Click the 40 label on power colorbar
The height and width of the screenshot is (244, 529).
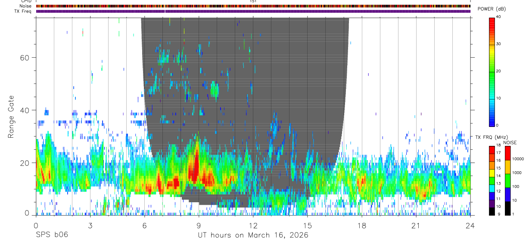click(498, 17)
